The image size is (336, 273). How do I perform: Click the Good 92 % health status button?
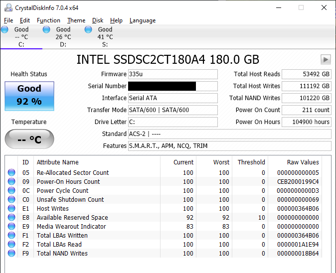tap(29, 96)
